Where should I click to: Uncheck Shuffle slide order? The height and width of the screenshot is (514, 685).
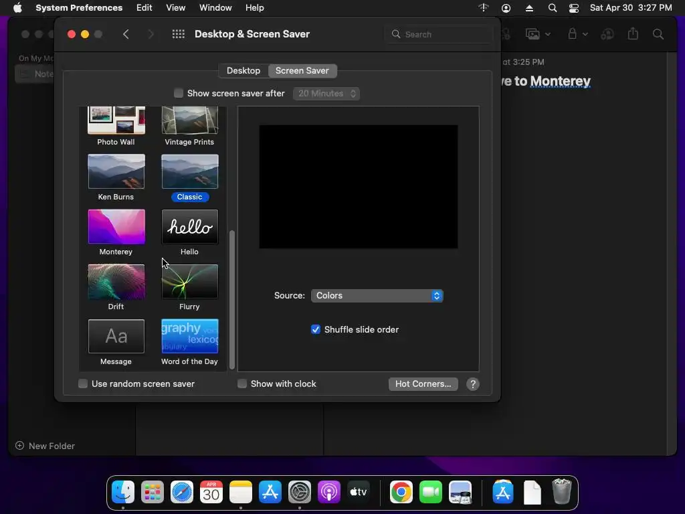(316, 329)
